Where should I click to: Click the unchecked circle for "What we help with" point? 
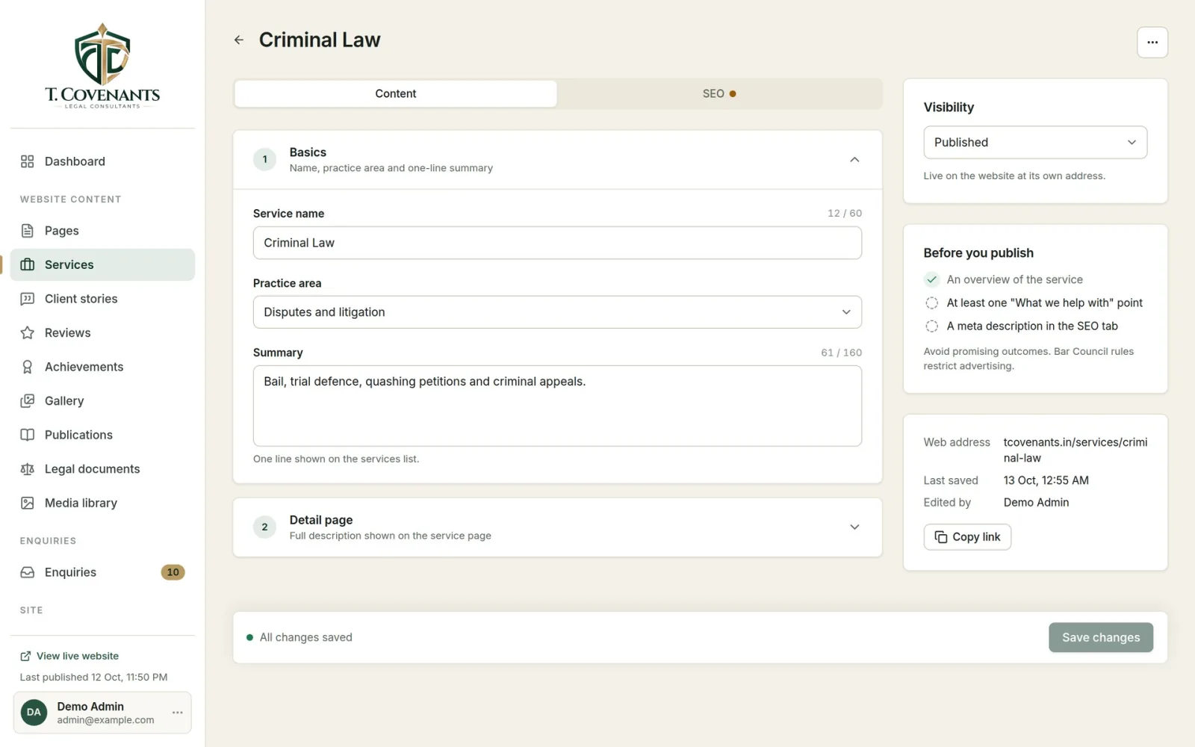point(932,303)
